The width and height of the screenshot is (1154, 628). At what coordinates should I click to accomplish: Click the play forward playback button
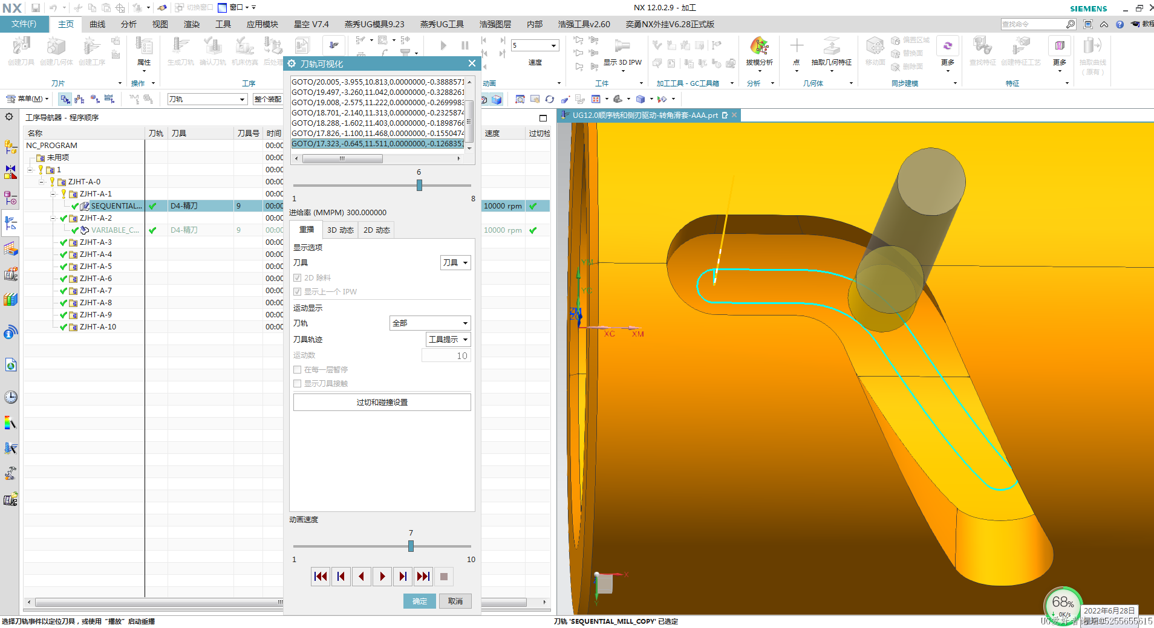click(x=382, y=577)
